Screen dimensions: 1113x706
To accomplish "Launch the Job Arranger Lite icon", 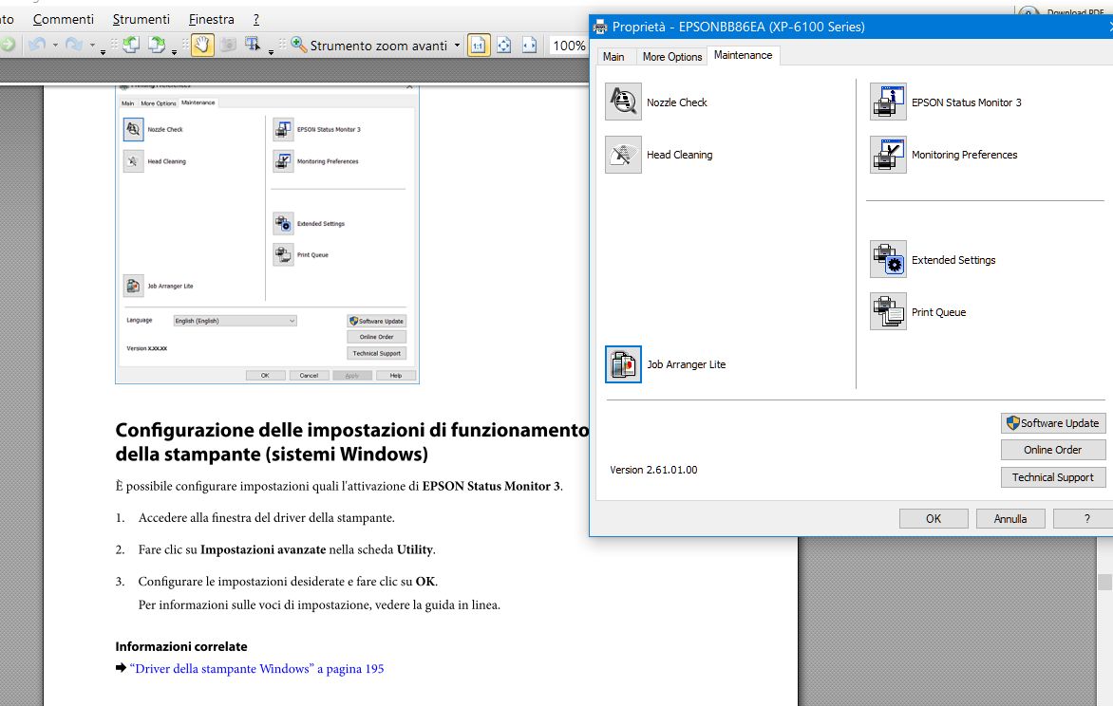I will tap(623, 364).
